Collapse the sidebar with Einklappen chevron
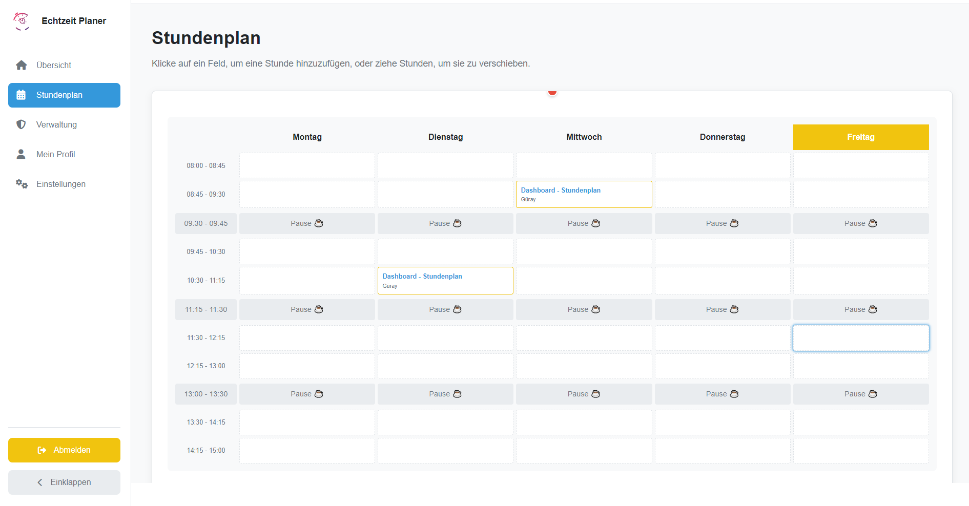969x506 pixels. tap(40, 482)
